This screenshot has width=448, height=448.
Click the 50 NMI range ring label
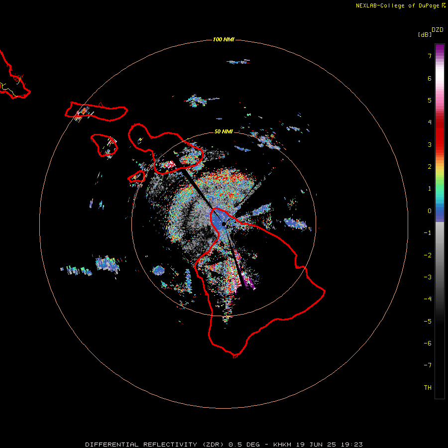point(224,131)
